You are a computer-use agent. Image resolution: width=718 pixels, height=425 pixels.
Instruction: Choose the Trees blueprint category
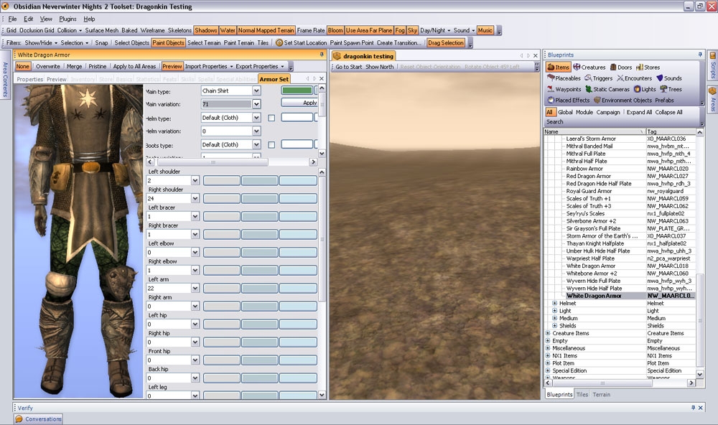coord(663,90)
